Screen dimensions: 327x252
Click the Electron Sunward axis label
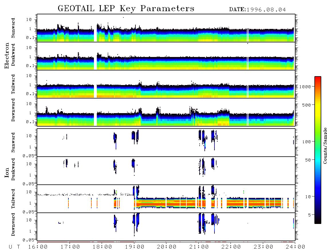[13, 28]
